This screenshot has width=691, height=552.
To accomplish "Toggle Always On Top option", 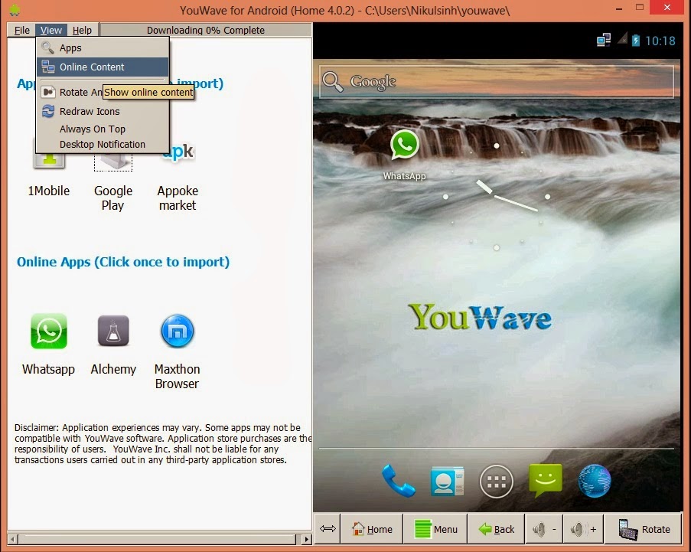I will point(103,129).
